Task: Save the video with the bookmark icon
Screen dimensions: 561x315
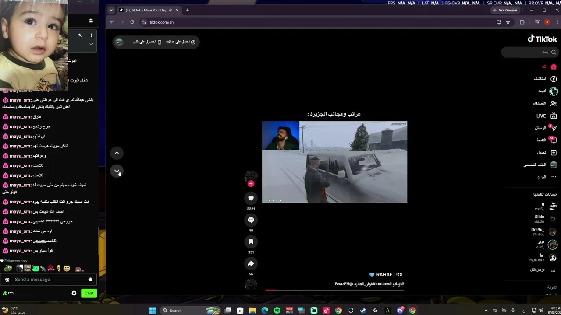Action: tap(251, 241)
